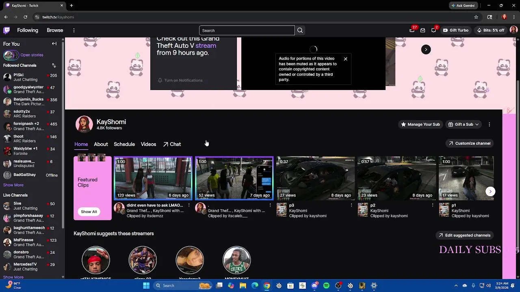This screenshot has height=292, width=520.
Task: Click Bits: 5% off button
Action: (x=490, y=30)
